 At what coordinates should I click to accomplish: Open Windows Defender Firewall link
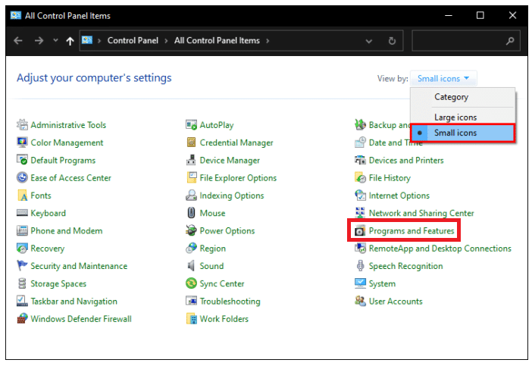pos(81,319)
